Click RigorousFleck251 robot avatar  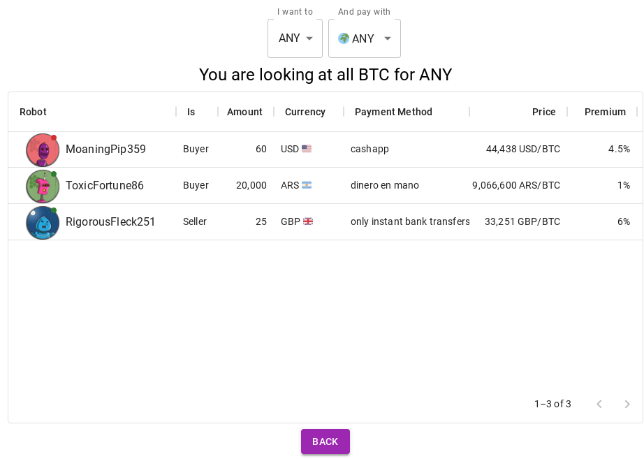43,222
